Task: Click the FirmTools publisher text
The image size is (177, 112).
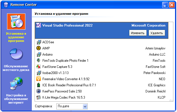Action: [x=159, y=61]
